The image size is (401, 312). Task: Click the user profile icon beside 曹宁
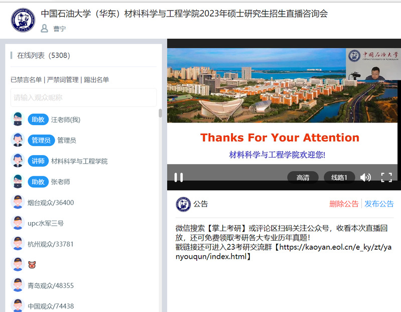45,29
